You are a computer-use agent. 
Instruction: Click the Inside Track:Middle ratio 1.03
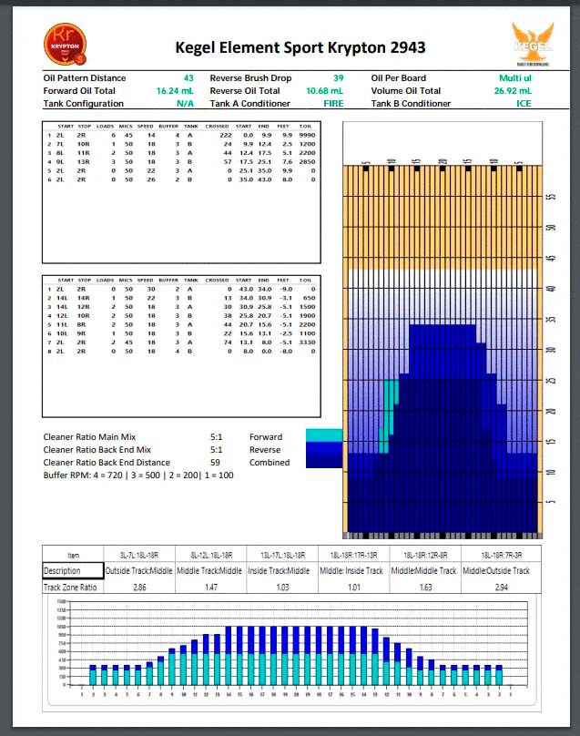pyautogui.click(x=282, y=588)
